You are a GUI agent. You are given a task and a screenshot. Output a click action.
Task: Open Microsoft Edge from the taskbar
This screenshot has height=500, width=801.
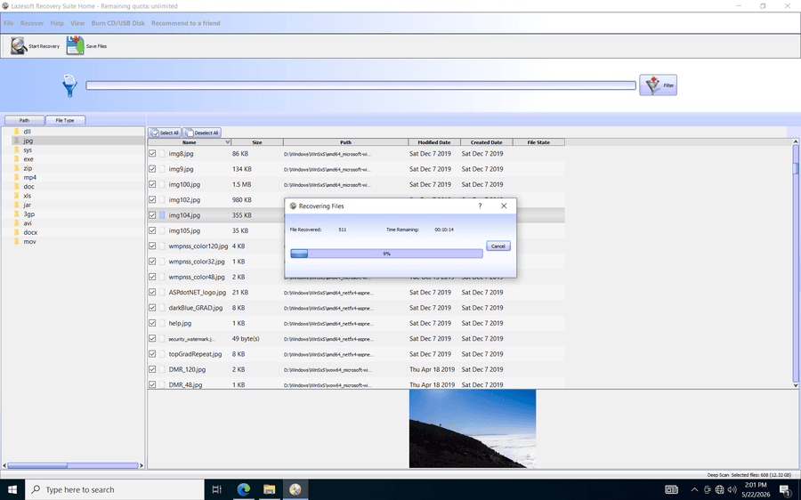[x=243, y=489]
